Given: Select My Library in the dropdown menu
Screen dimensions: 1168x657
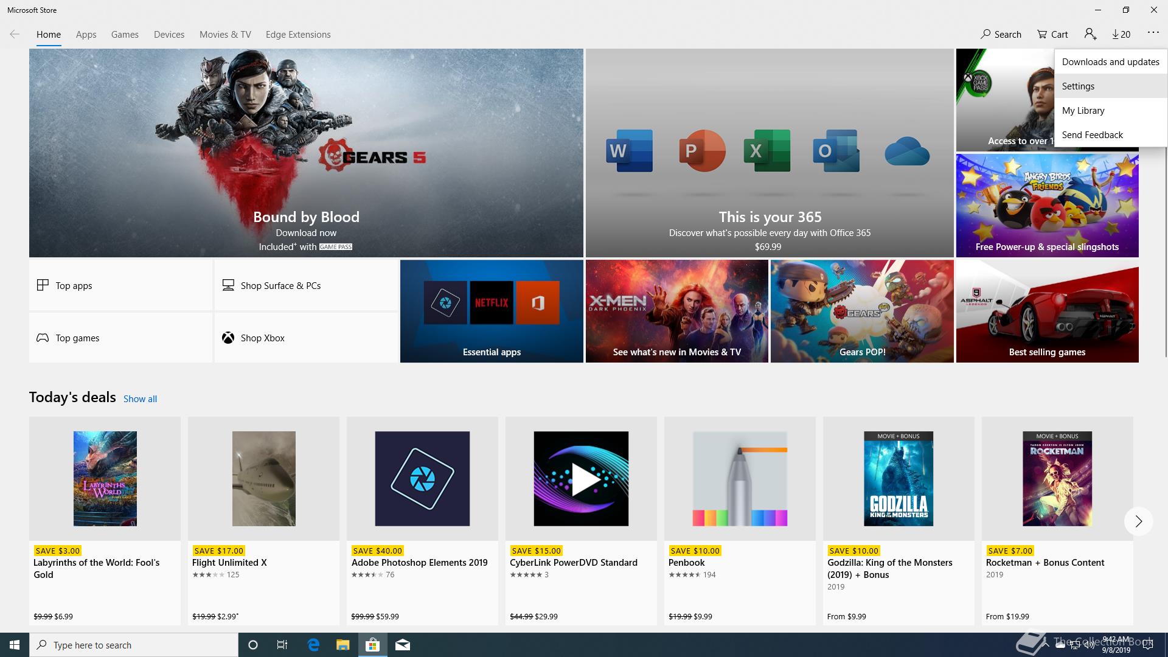Looking at the screenshot, I should click(x=1111, y=111).
